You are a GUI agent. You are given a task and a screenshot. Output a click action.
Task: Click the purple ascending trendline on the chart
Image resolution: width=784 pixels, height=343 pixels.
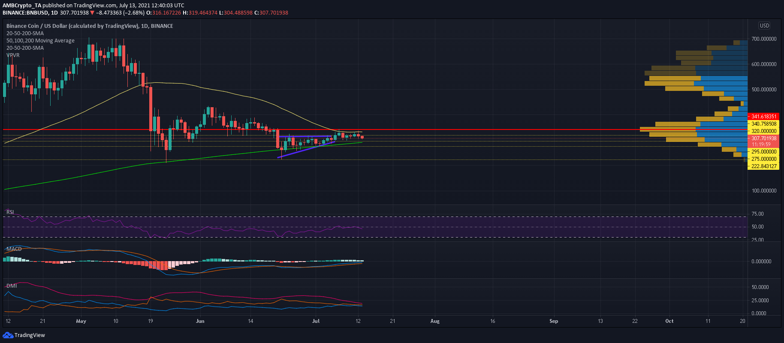click(306, 149)
